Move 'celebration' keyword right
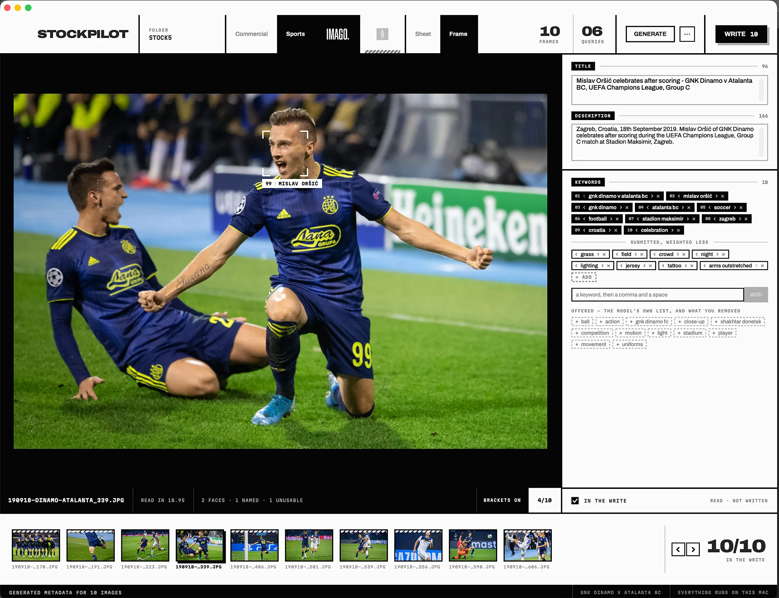Image resolution: width=779 pixels, height=598 pixels. (672, 230)
